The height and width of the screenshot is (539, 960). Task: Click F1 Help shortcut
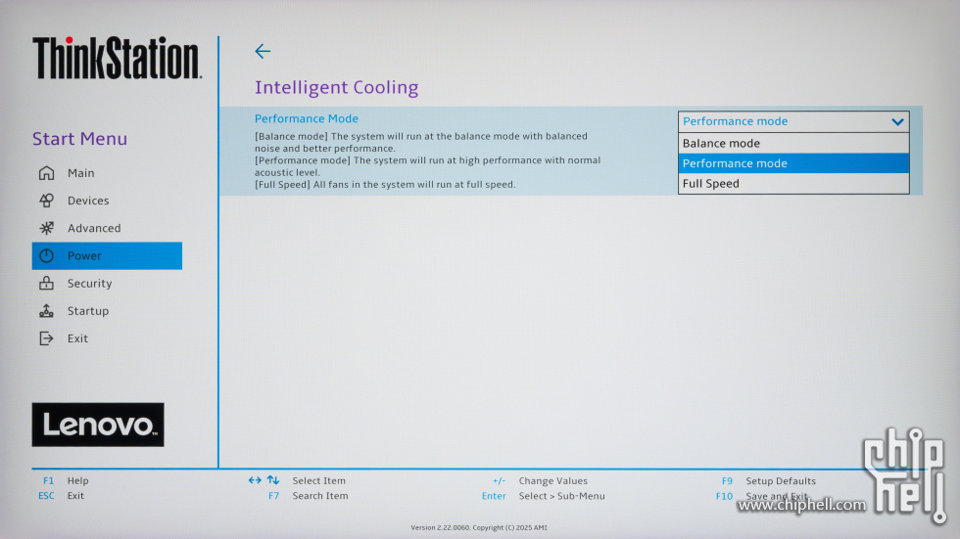click(x=66, y=481)
